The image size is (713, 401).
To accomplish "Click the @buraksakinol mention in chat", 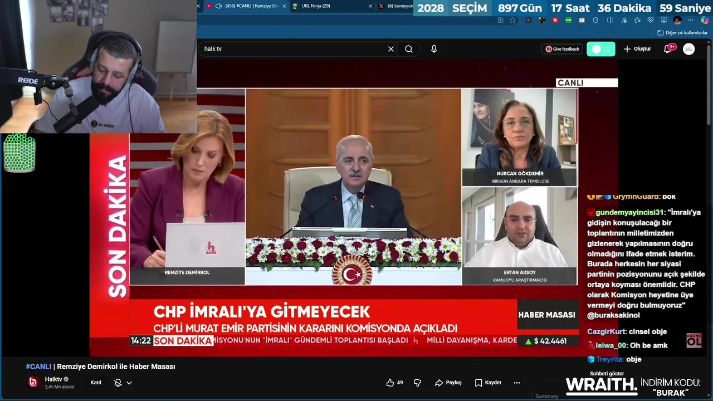I will pos(613,315).
